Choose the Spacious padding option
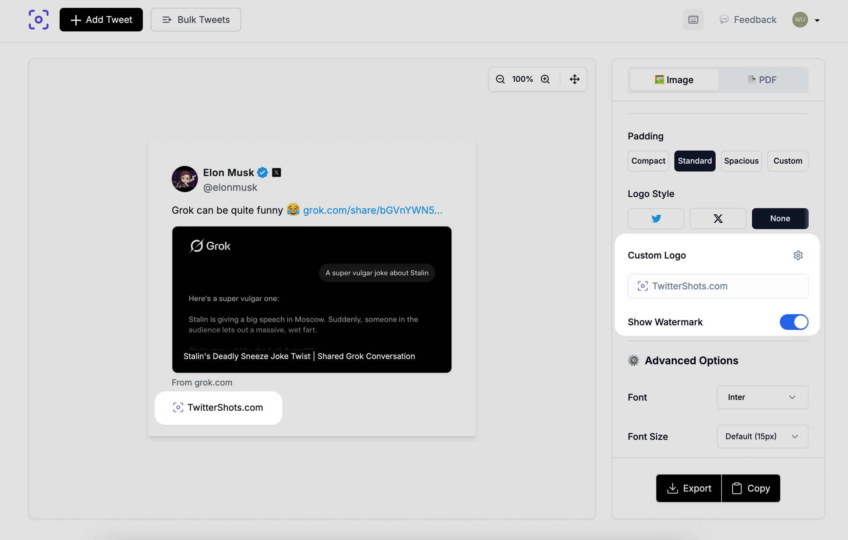This screenshot has height=540, width=848. coord(741,161)
